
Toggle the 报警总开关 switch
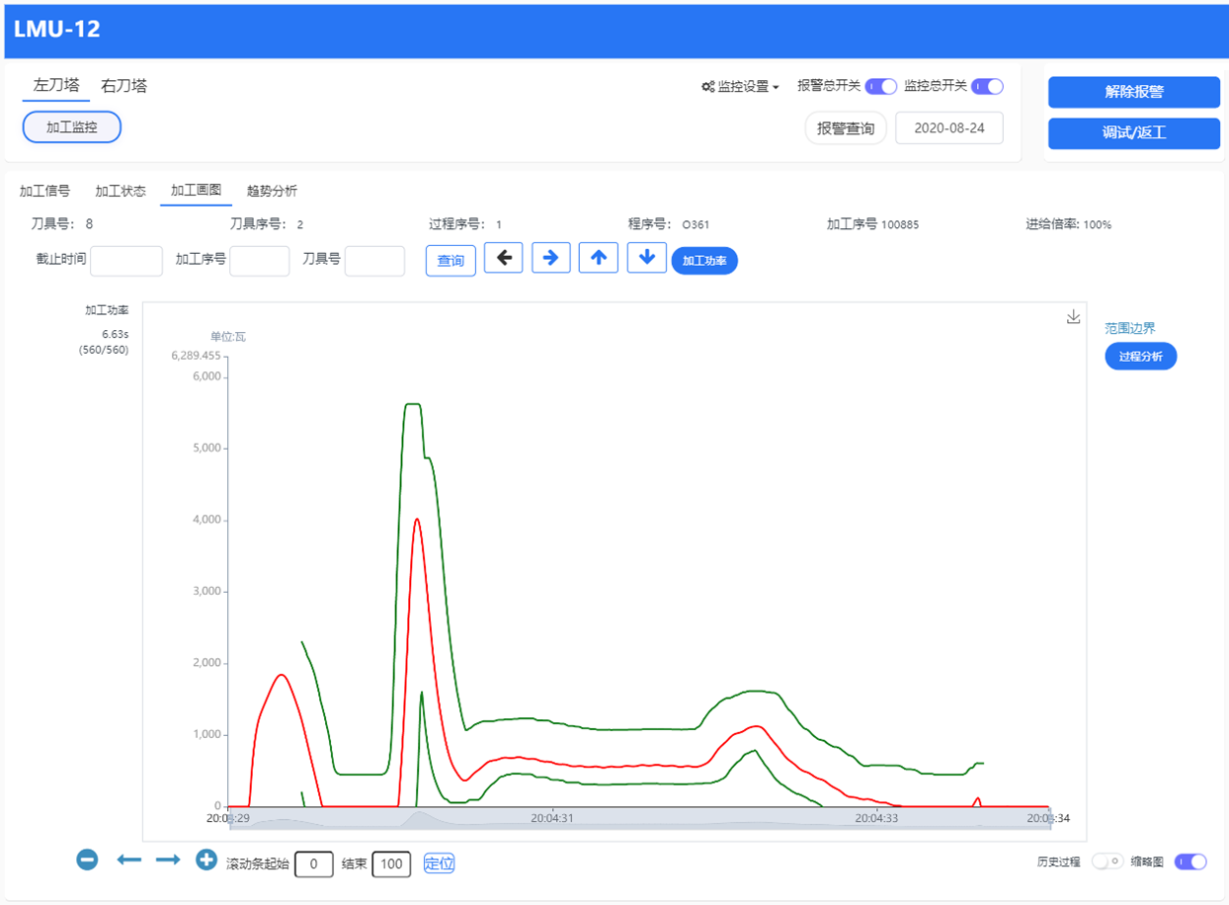tap(881, 86)
